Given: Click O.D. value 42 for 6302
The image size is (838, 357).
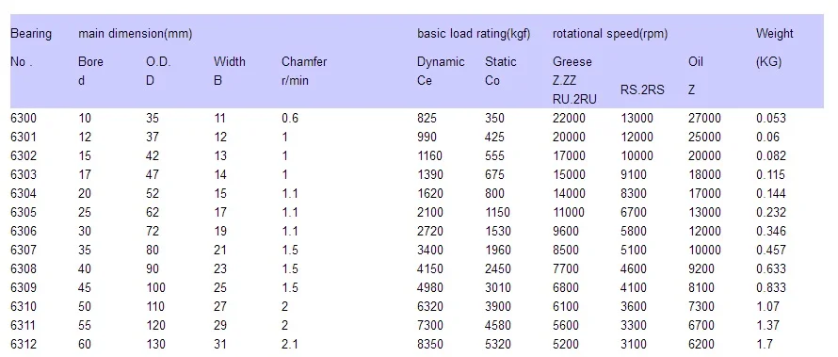Looking at the screenshot, I should [x=153, y=155].
